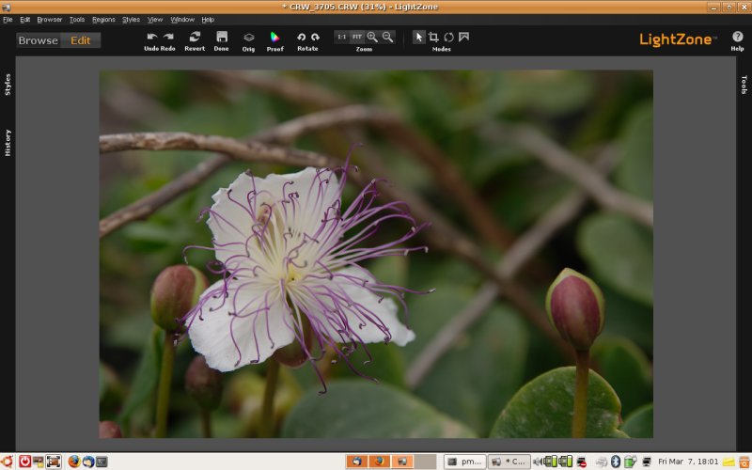
Task: Launch Thunderbird from the taskbar
Action: (x=88, y=462)
